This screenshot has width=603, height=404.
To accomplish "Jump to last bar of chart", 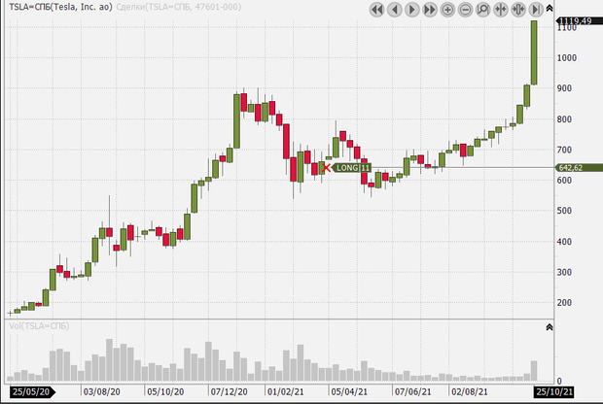I will tap(536, 10).
